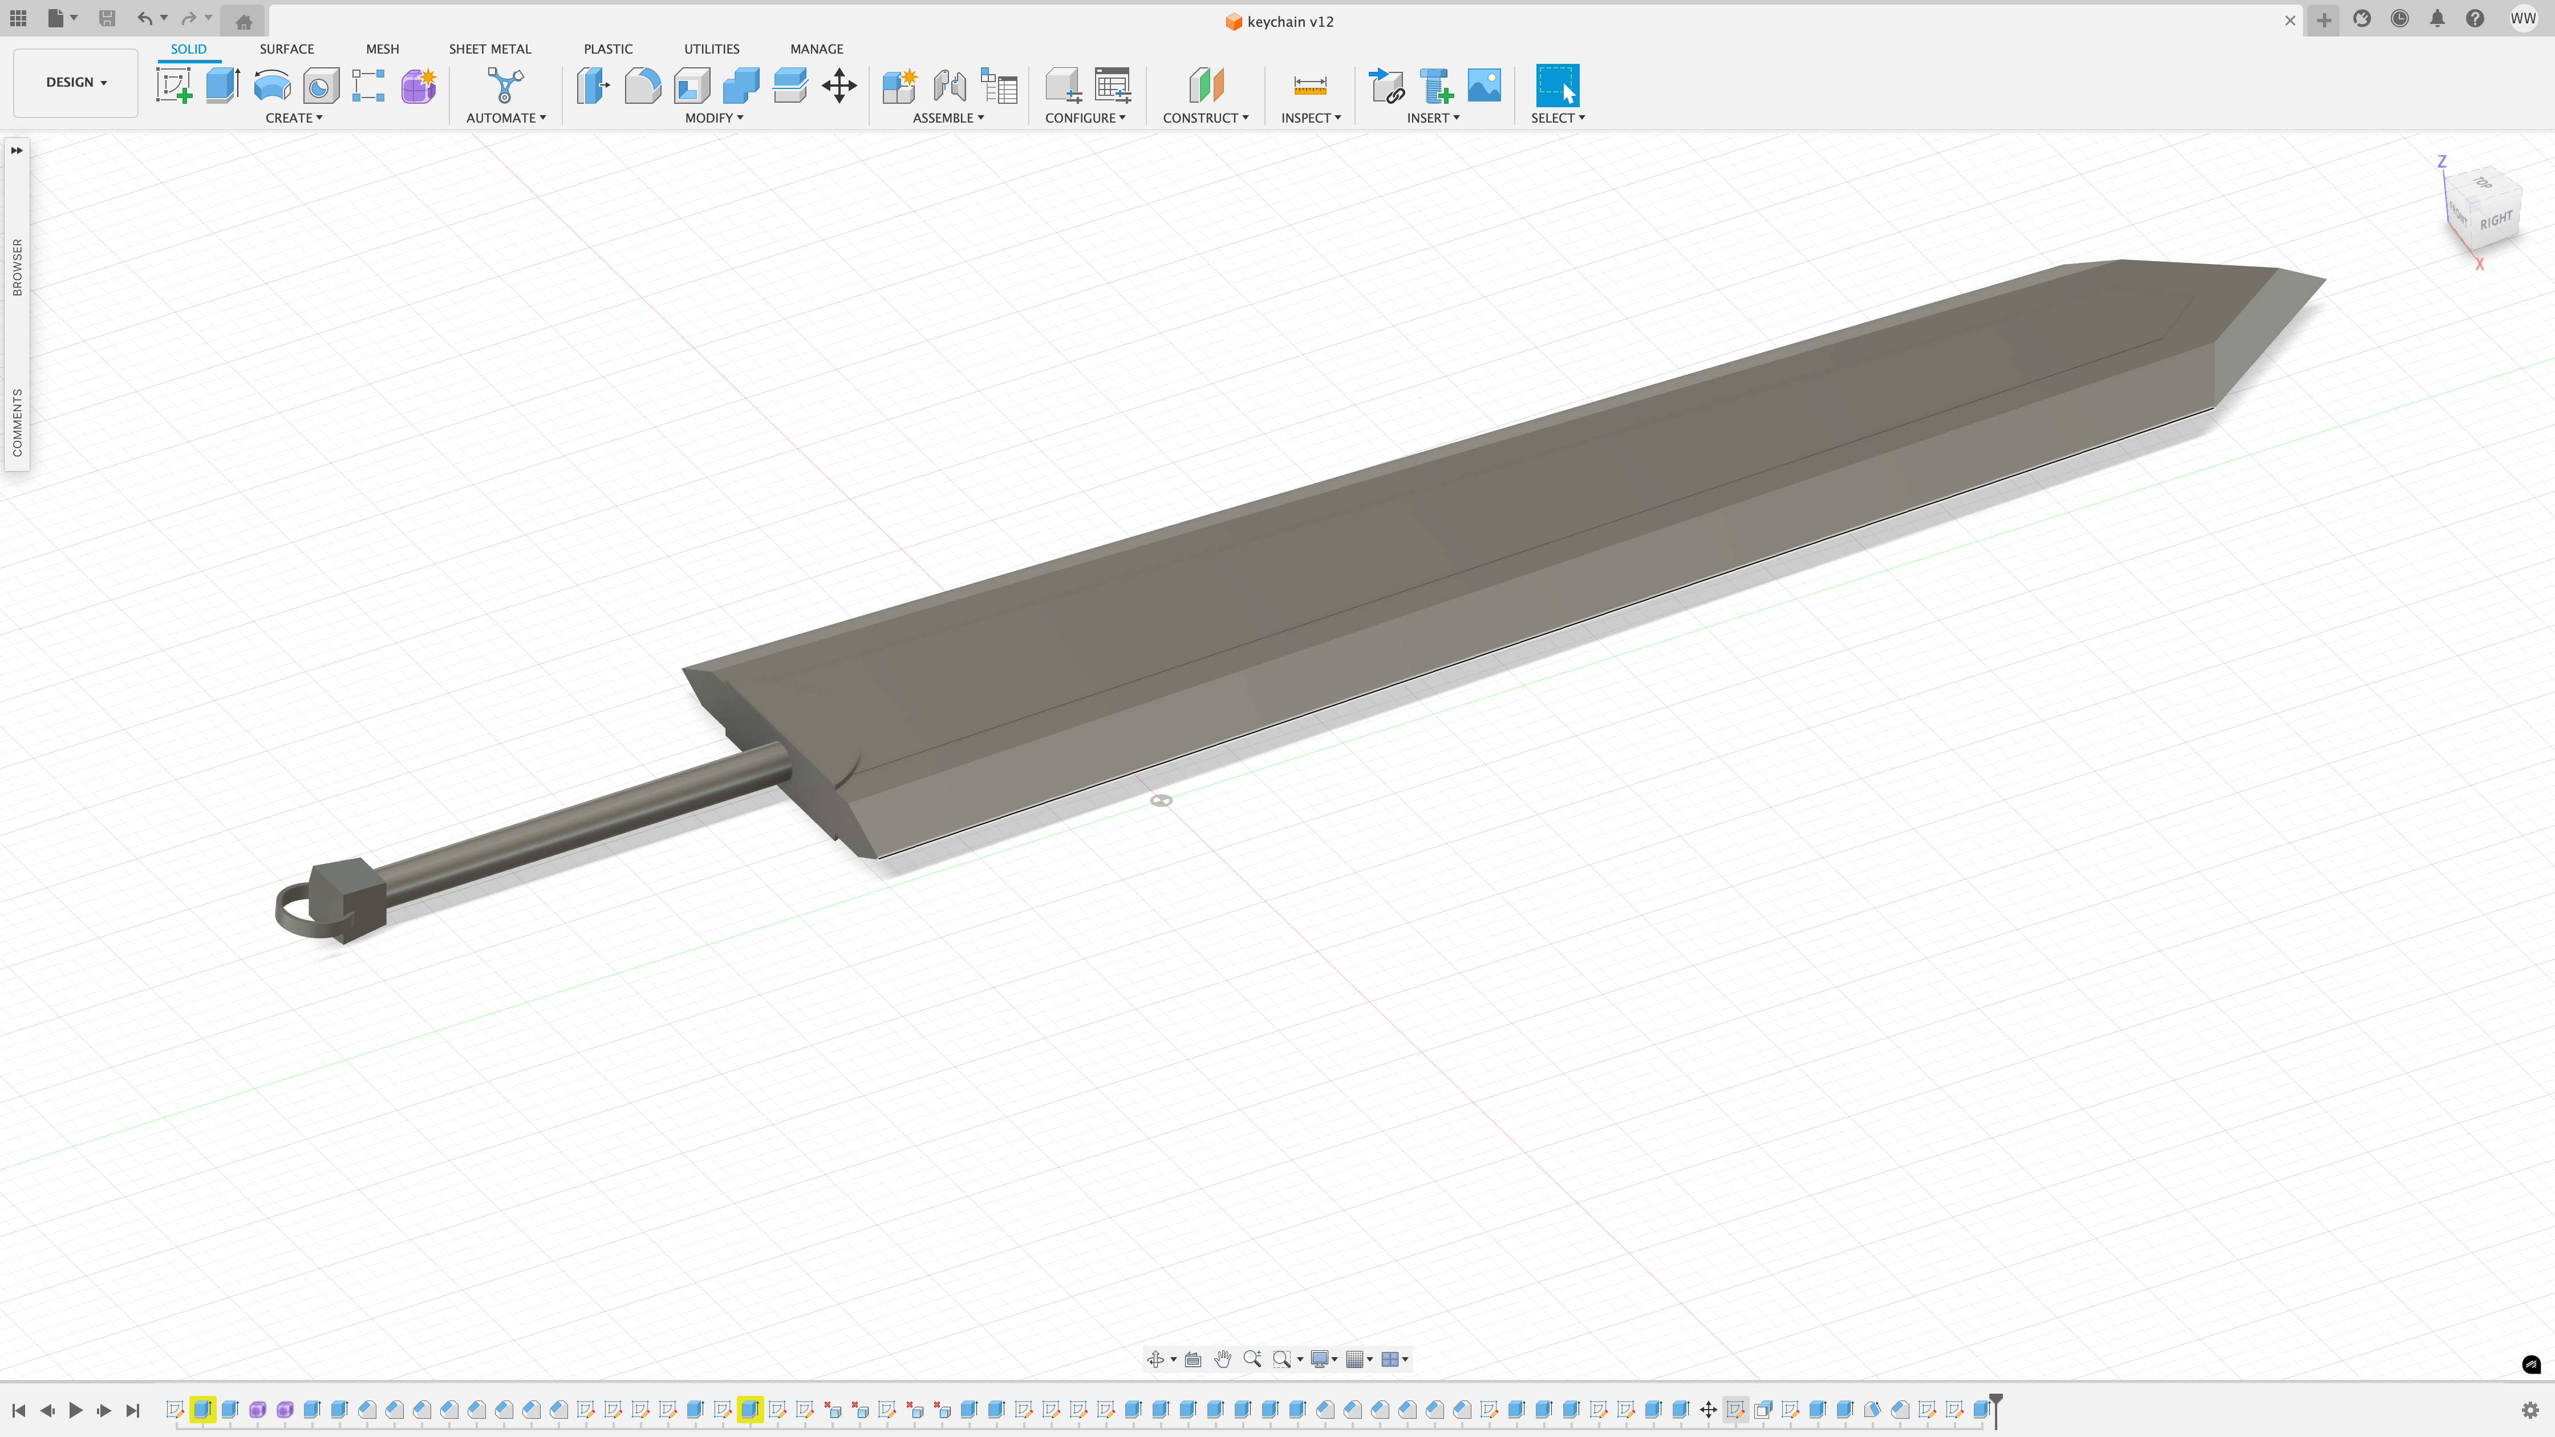This screenshot has width=2555, height=1437.
Task: Open the Insert Image icon
Action: 1484,86
